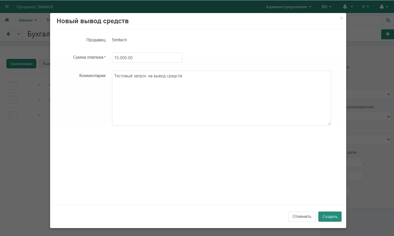Tick the second transaction row checkbox
This screenshot has width=394, height=236.
[13, 100]
